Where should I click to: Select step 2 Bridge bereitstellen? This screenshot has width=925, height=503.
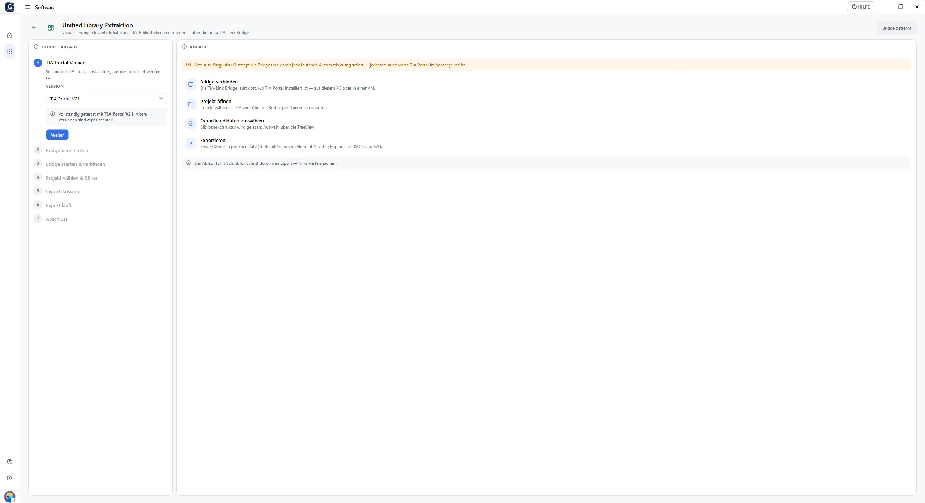(x=61, y=150)
